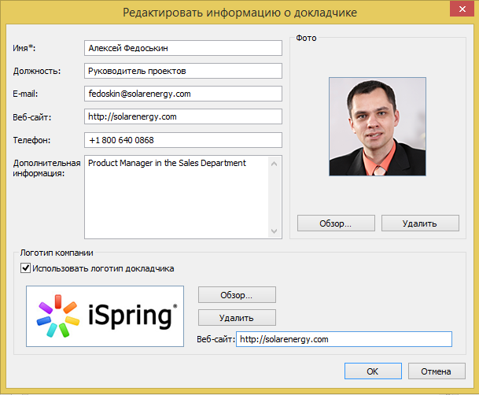Screen dimensions: 479x395
Task: Click the E-mail input field
Action: pyautogui.click(x=183, y=94)
